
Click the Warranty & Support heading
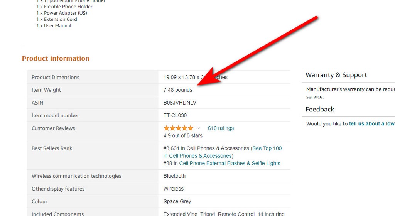(336, 75)
